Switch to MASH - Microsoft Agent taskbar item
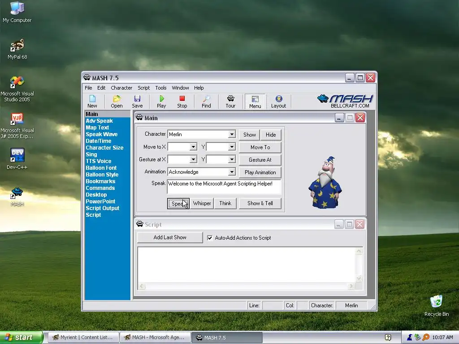Screen dimensions: 459x344 pyautogui.click(x=156, y=338)
